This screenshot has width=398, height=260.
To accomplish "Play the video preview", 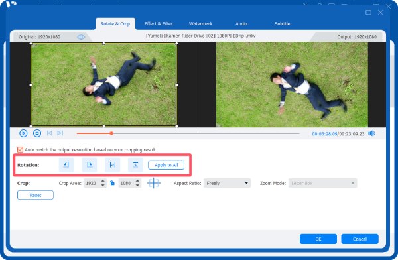I will click(23, 133).
